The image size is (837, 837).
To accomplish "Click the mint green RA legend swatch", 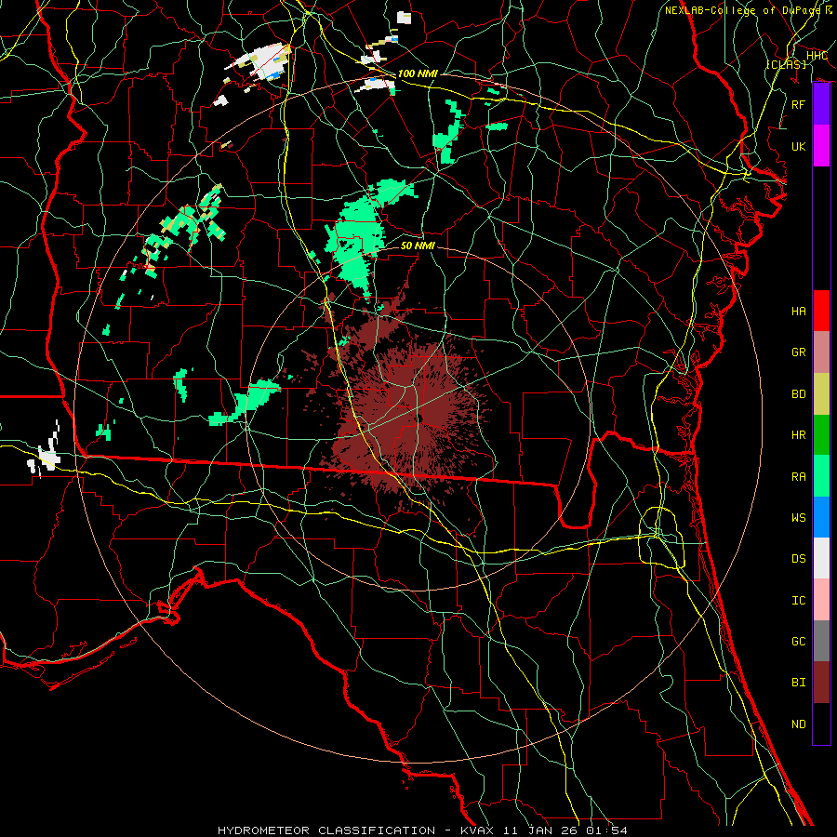I will 821,476.
